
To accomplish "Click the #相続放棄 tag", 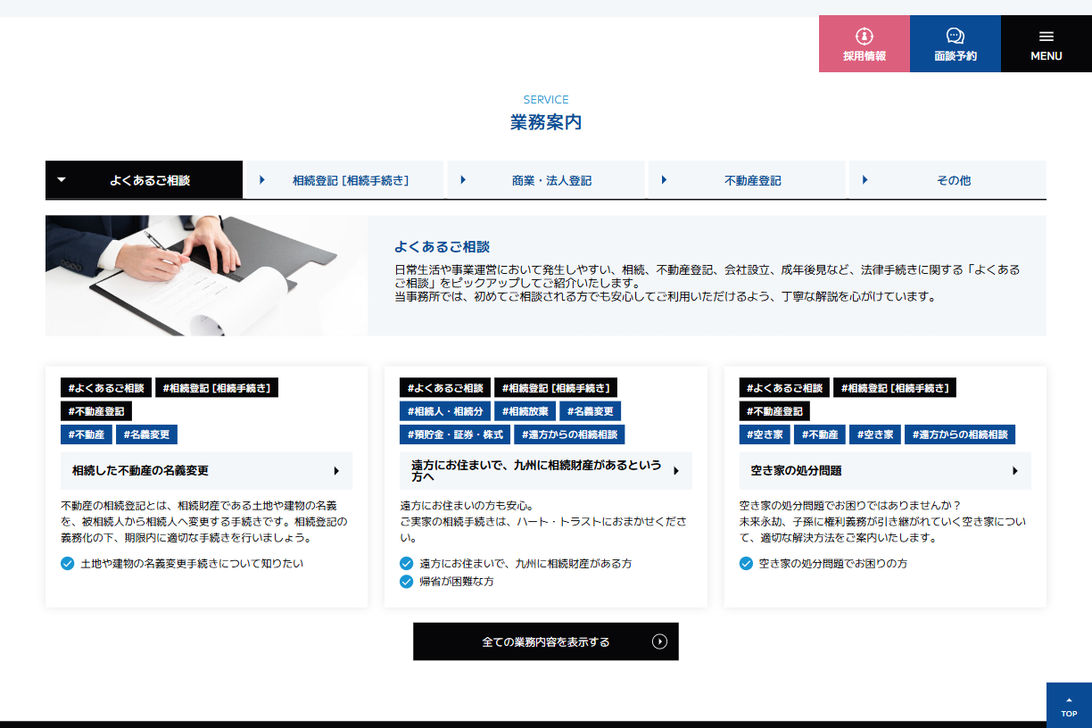I will point(524,411).
